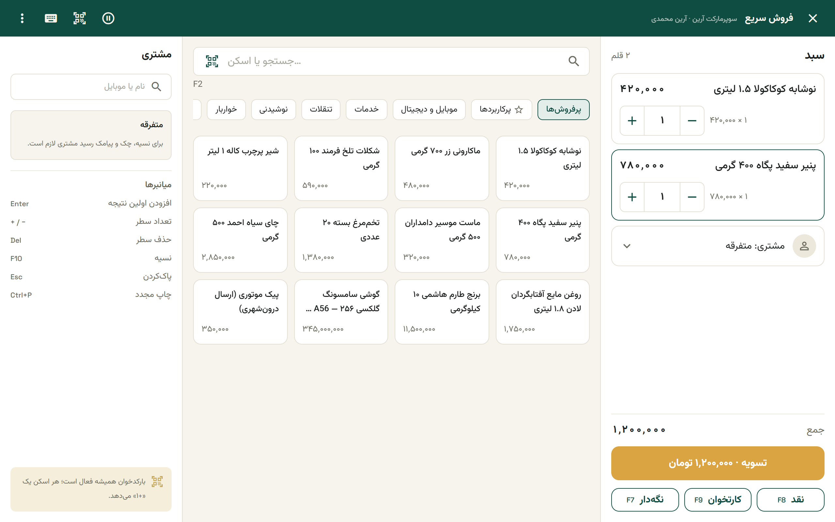Viewport: 835px width, 522px height.
Task: Select the تنقلات category tab
Action: pos(321,109)
